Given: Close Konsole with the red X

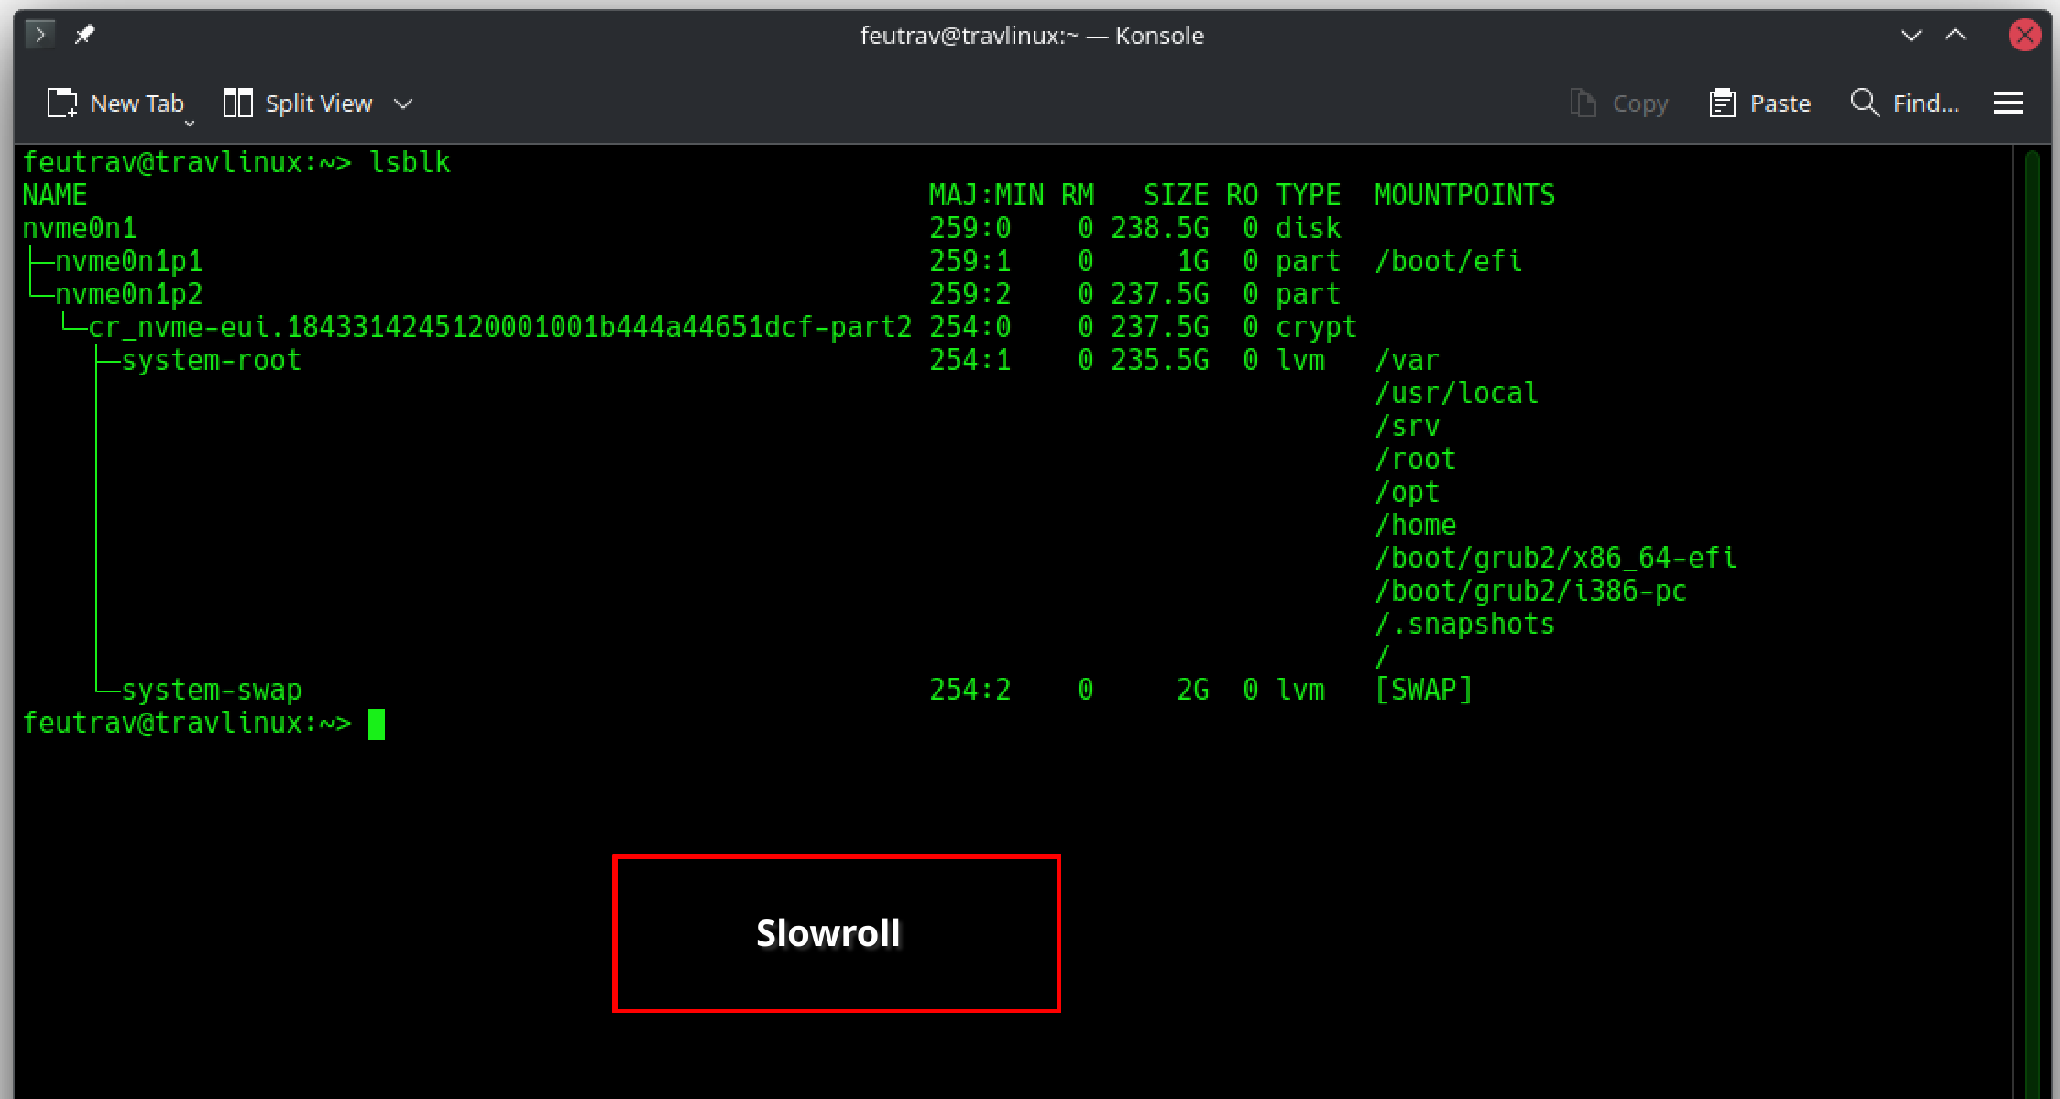Looking at the screenshot, I should [2023, 36].
